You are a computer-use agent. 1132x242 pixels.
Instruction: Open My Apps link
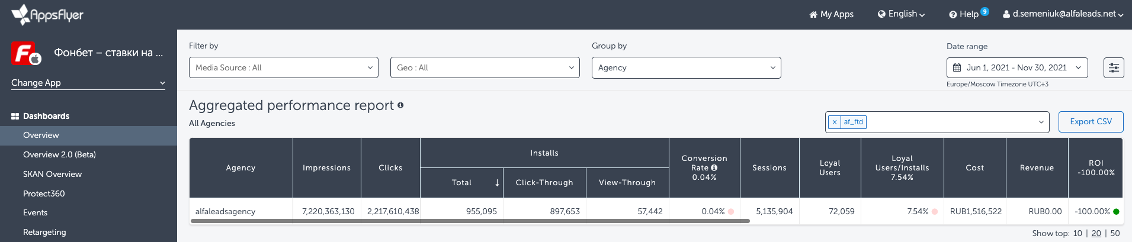[x=831, y=15]
